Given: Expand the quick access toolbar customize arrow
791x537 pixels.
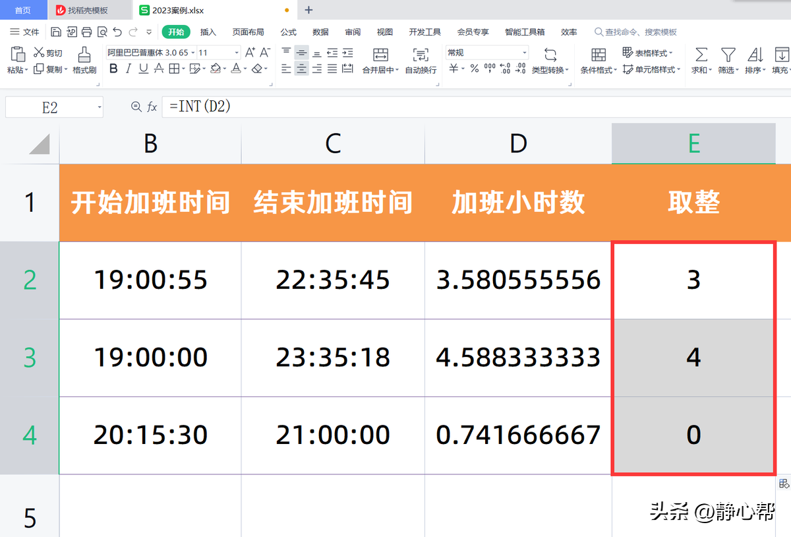Looking at the screenshot, I should 149,32.
